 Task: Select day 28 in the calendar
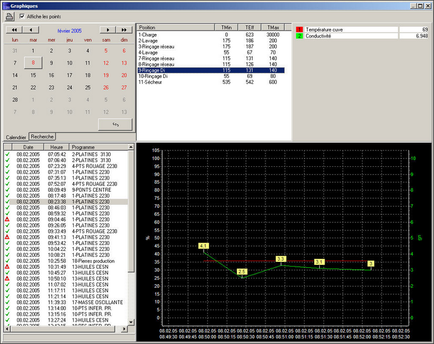pyautogui.click(x=15, y=100)
